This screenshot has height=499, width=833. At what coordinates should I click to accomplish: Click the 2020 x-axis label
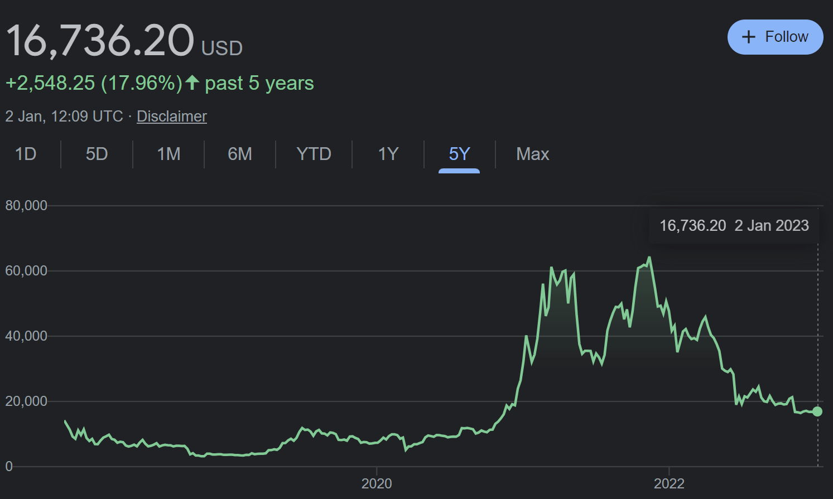pyautogui.click(x=377, y=483)
